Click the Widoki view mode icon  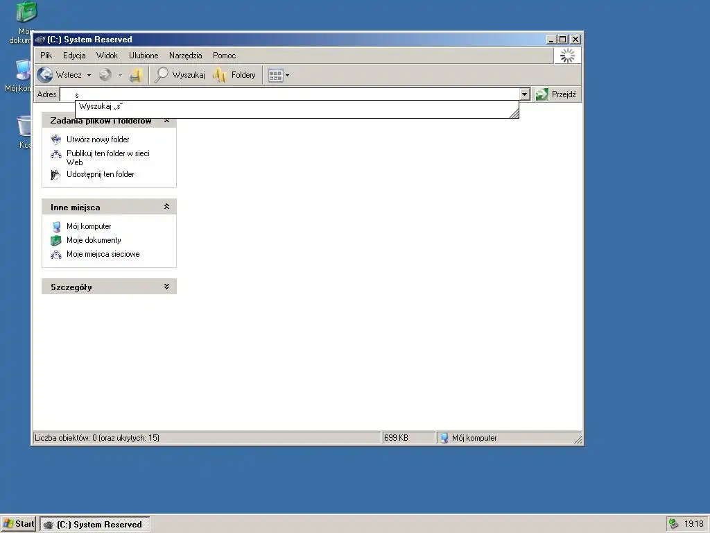tap(275, 75)
